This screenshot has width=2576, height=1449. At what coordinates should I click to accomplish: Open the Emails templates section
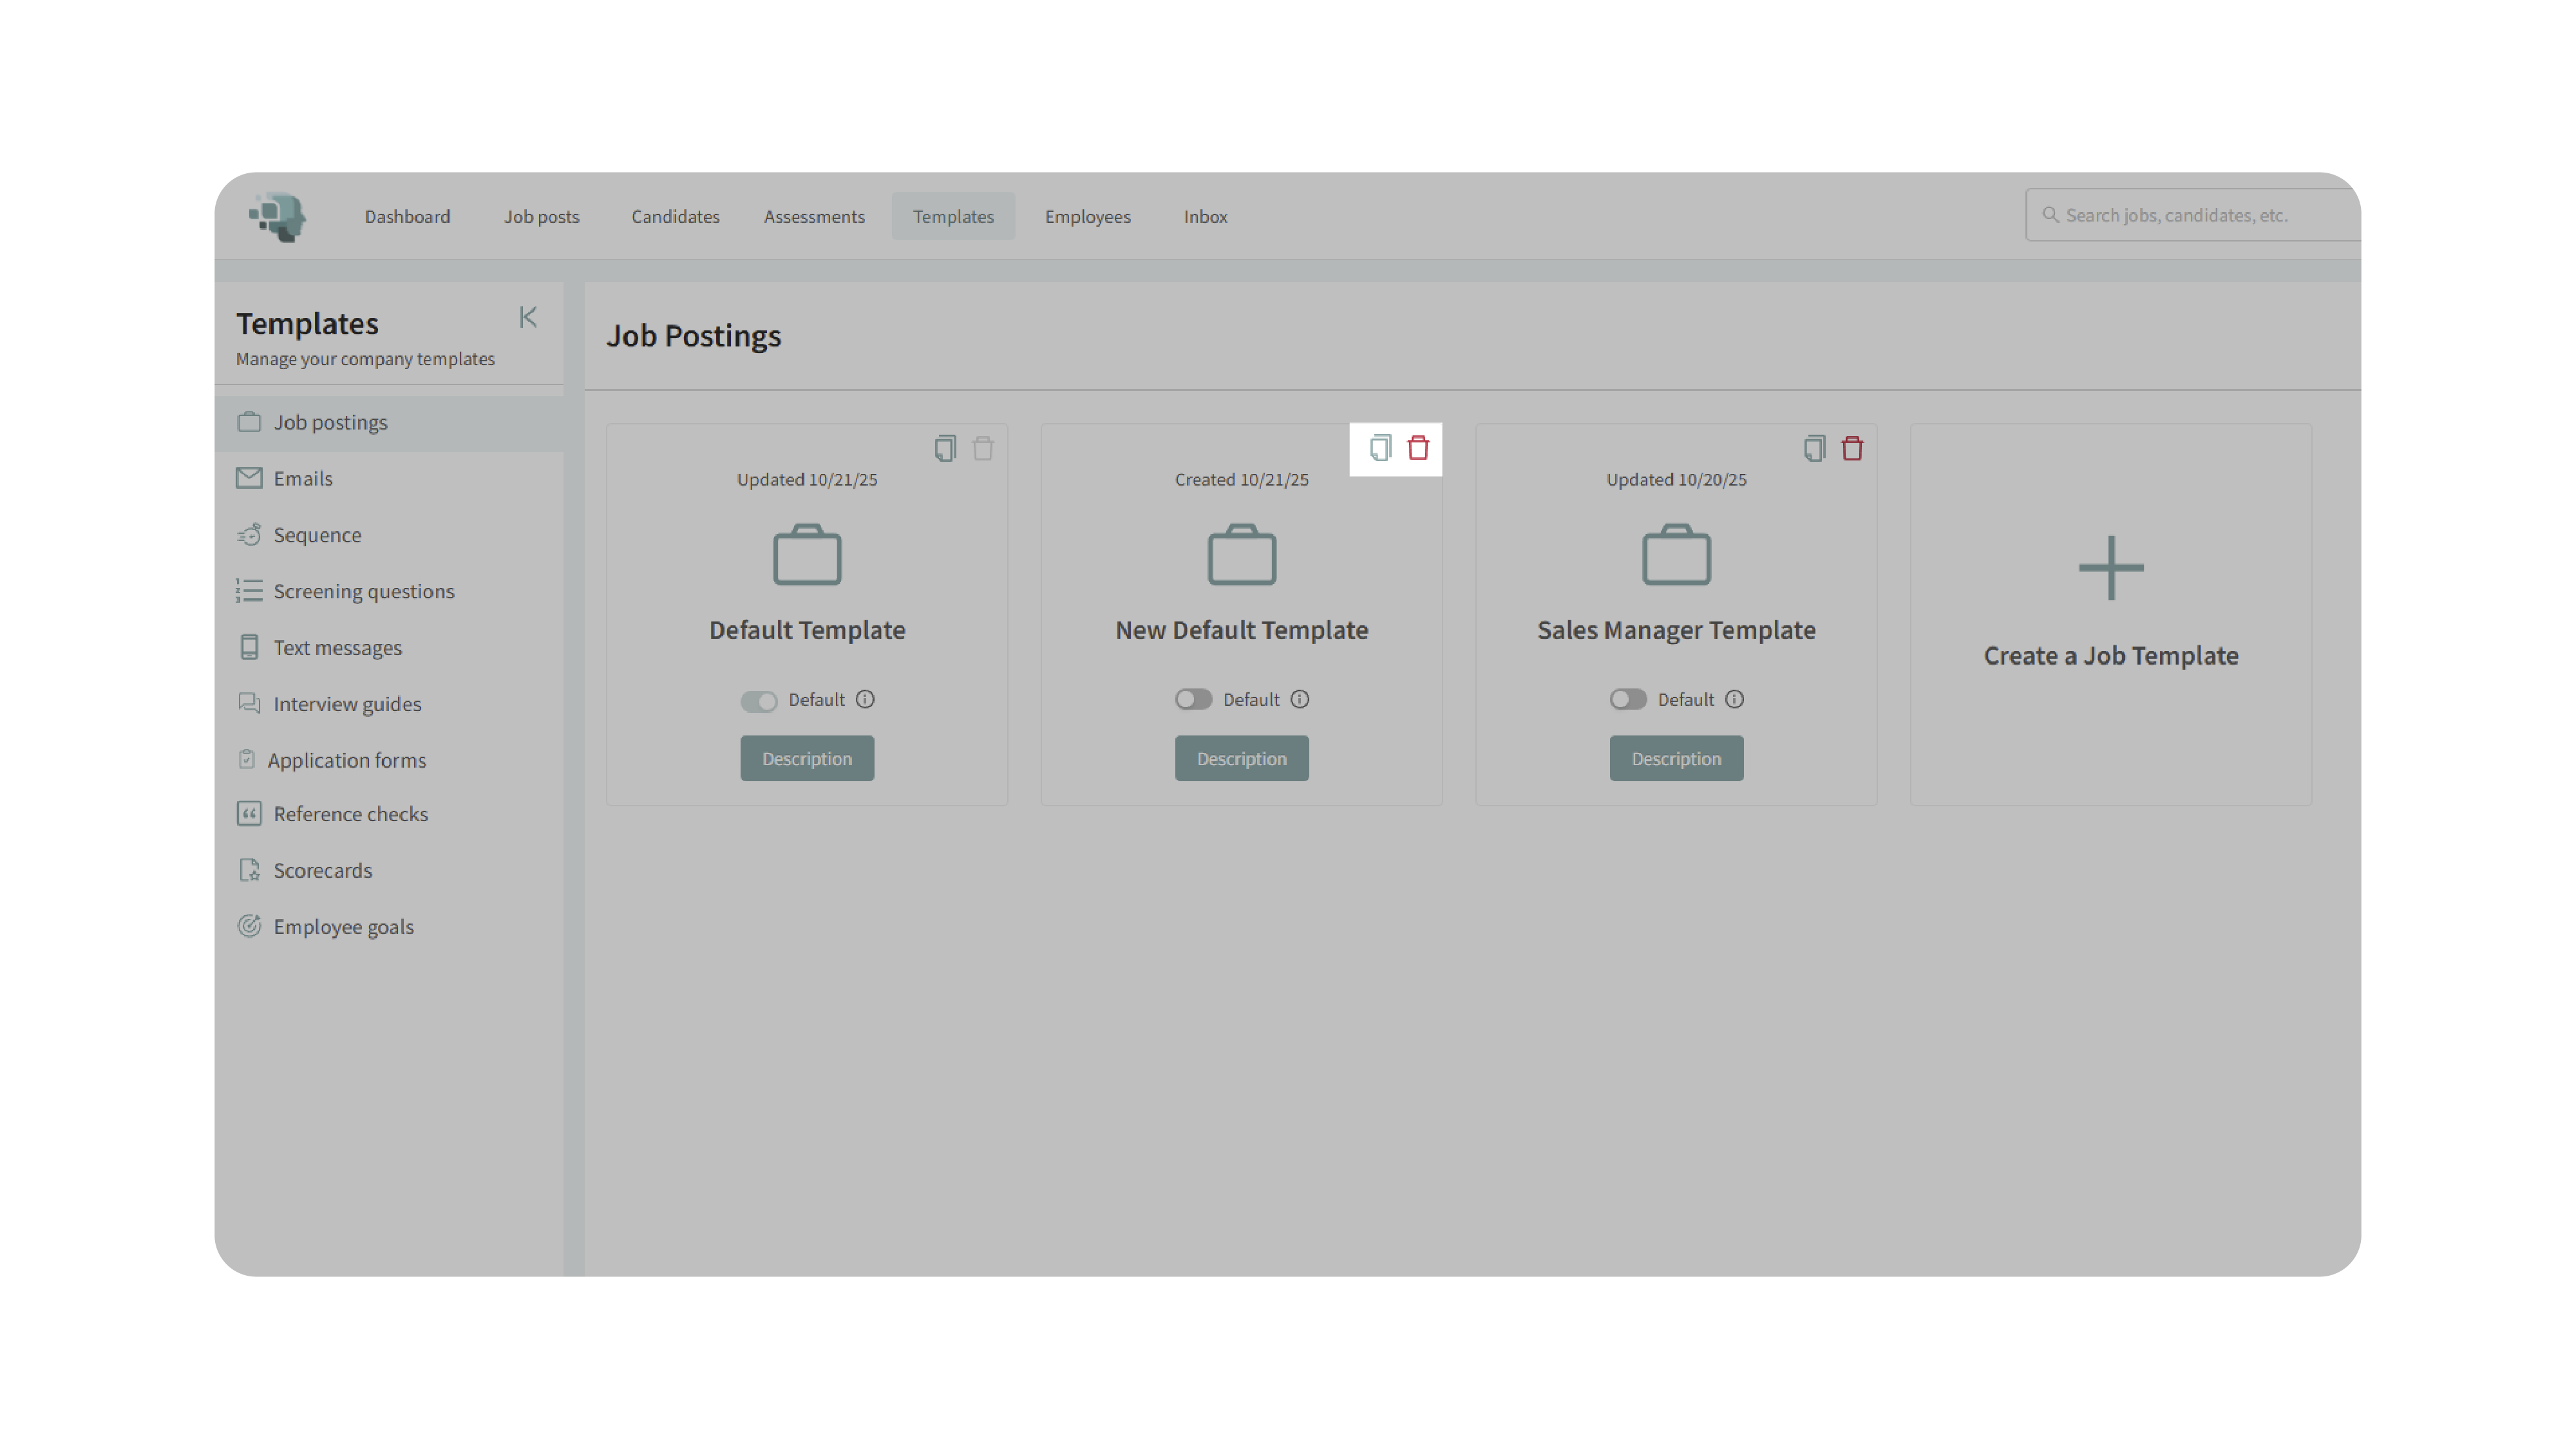coord(303,478)
